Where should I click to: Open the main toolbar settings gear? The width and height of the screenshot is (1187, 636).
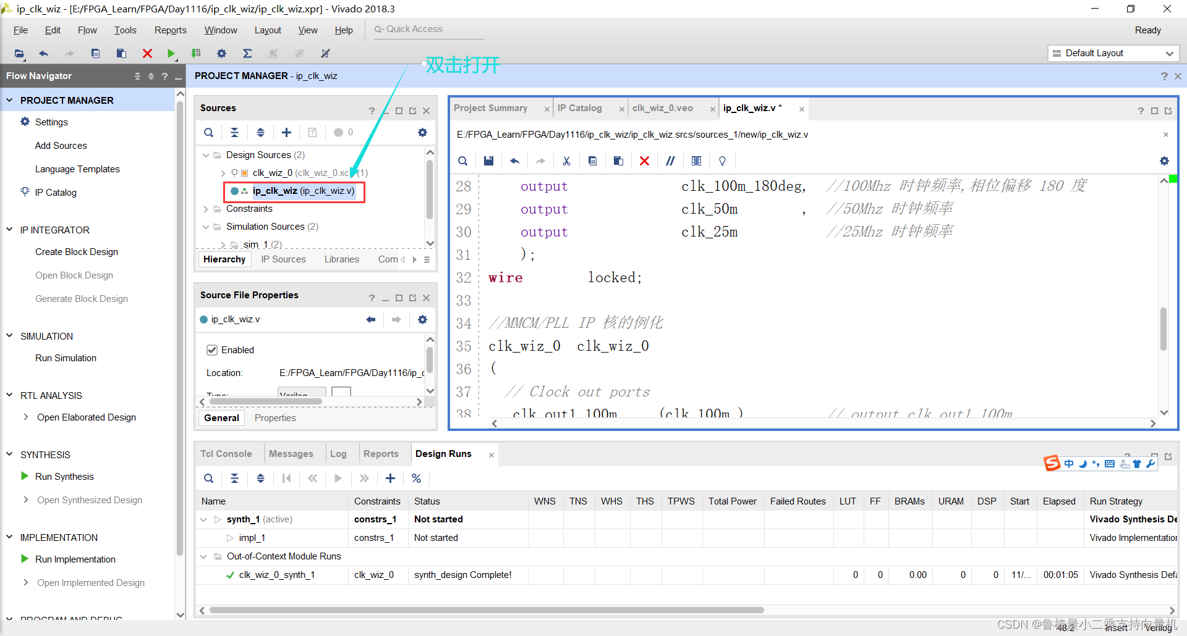pyautogui.click(x=222, y=54)
